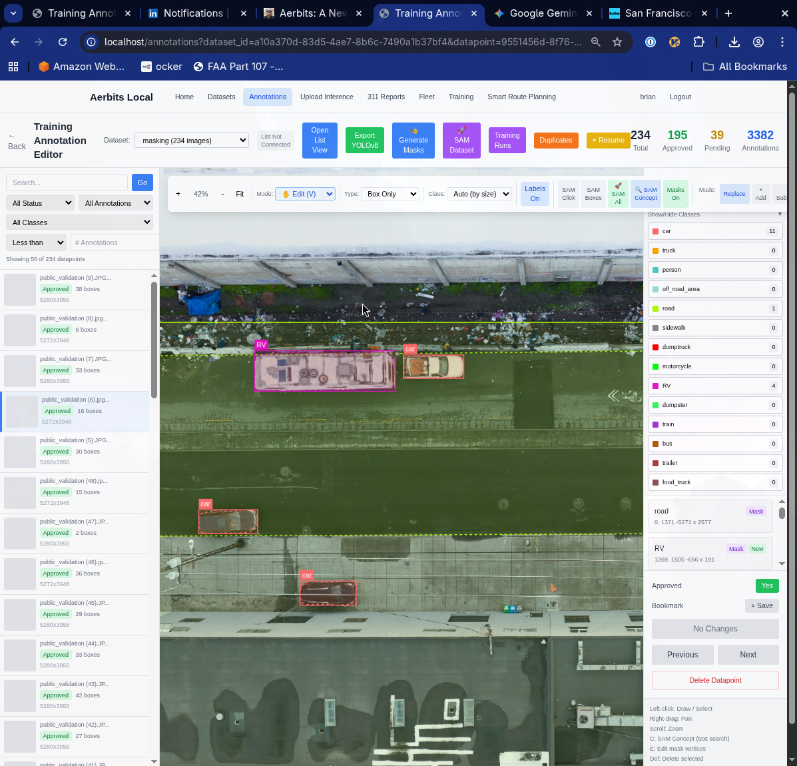Select the SAM Click tool
This screenshot has height=766, width=797.
(568, 193)
